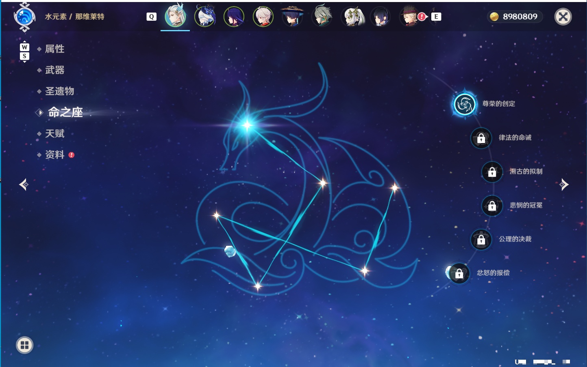Open the grid menu icon at bottom-left
Image resolution: width=587 pixels, height=367 pixels.
(24, 345)
